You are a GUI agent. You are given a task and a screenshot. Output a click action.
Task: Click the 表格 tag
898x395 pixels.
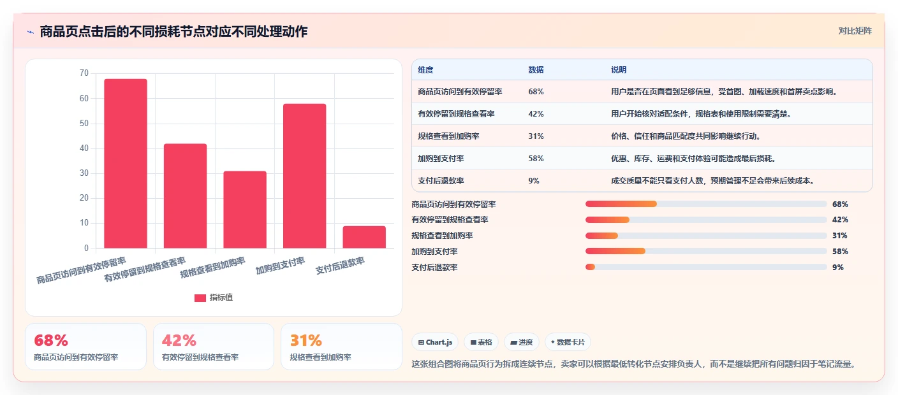(x=482, y=342)
